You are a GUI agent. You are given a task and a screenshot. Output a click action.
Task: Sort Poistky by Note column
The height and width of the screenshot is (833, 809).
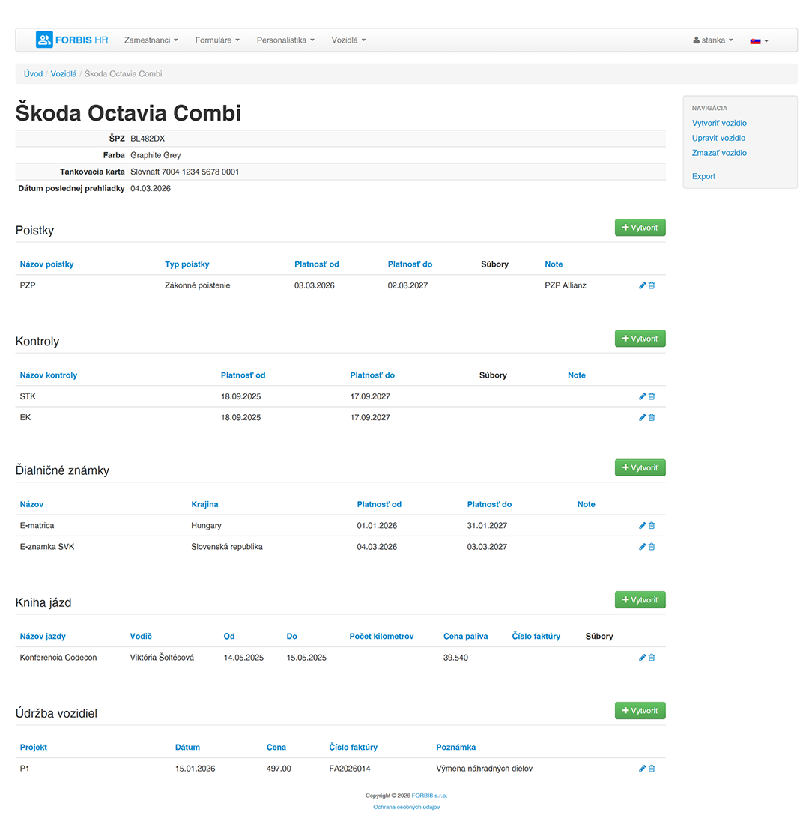pyautogui.click(x=554, y=264)
